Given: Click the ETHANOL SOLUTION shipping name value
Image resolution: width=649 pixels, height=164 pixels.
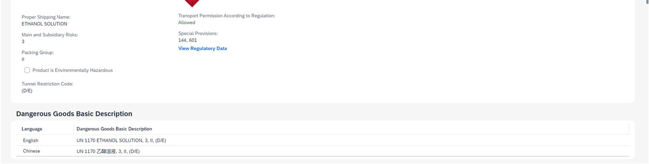Looking at the screenshot, I should pyautogui.click(x=44, y=24).
